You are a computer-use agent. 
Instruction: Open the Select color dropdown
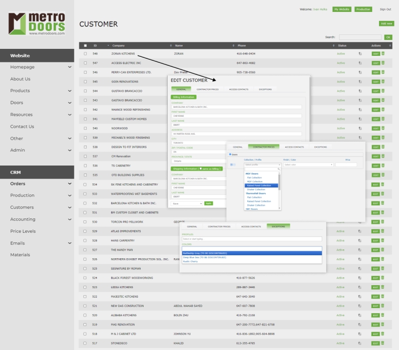[308, 165]
